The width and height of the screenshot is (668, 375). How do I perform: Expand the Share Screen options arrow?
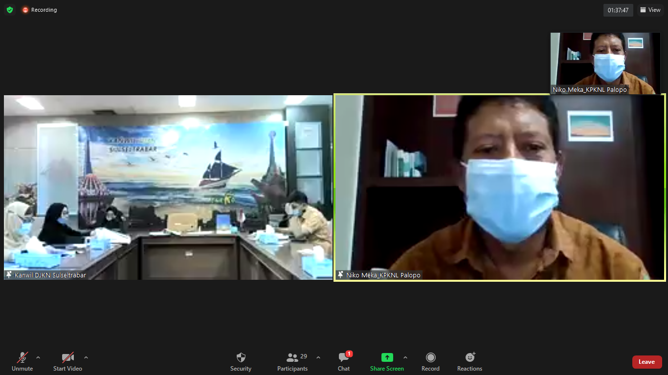click(405, 357)
